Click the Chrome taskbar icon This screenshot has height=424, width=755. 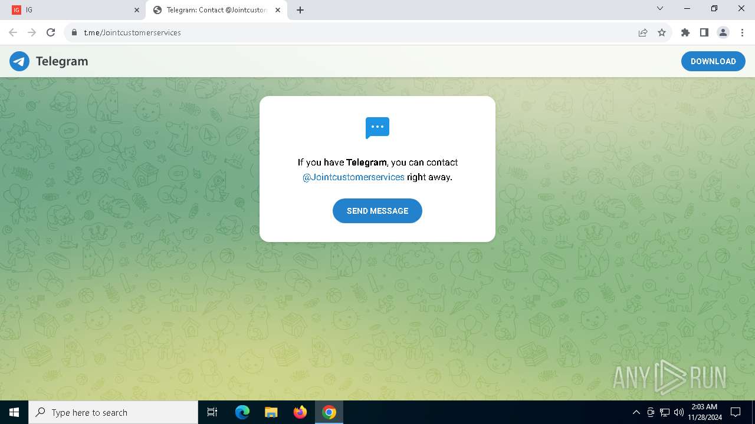(x=329, y=412)
